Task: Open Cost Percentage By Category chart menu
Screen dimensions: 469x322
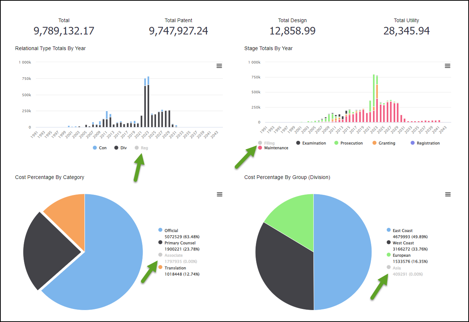Action: click(x=219, y=194)
